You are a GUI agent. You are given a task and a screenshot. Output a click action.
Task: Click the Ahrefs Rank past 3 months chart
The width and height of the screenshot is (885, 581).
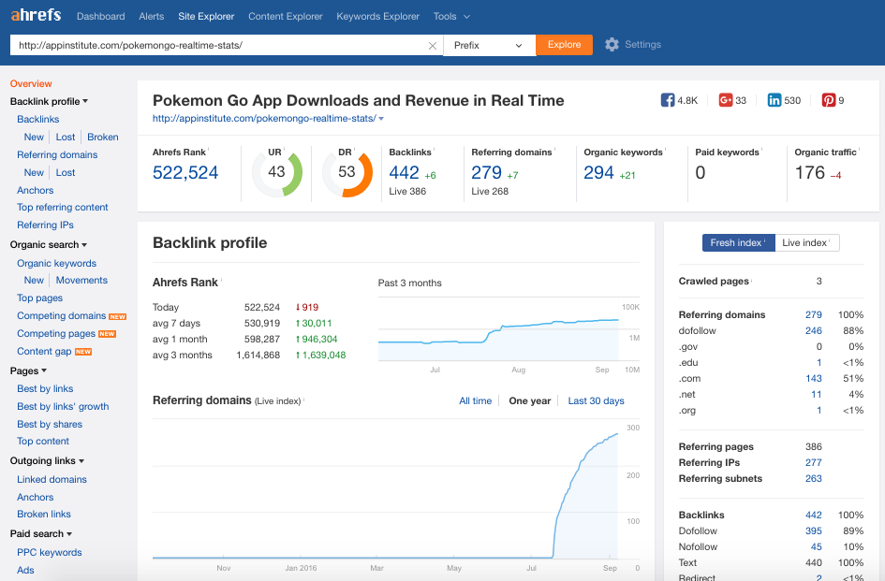coord(509,335)
